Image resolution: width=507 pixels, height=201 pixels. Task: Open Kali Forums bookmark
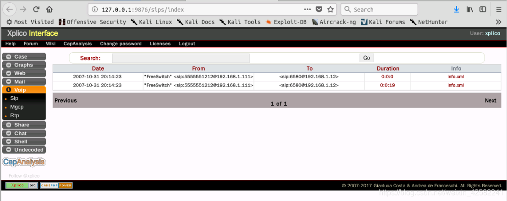point(382,22)
